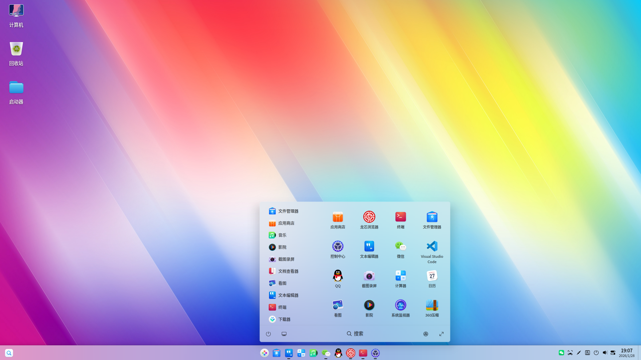Select 音乐 in the left app list

pyautogui.click(x=282, y=235)
